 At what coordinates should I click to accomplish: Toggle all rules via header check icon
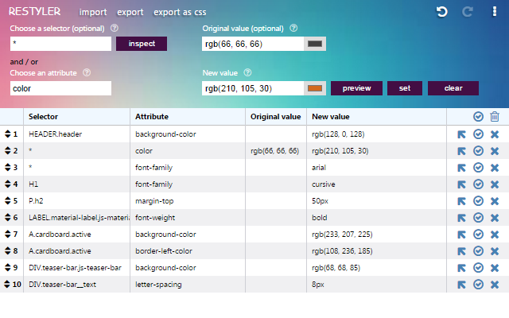pyautogui.click(x=478, y=117)
